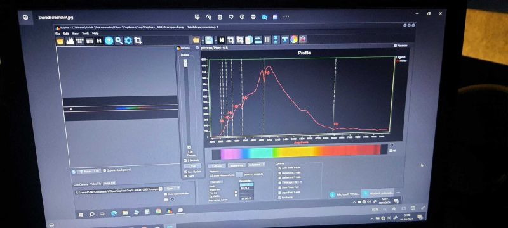The height and width of the screenshot is (228, 508).
Task: Click the save profile disk icon
Action: point(210,40)
